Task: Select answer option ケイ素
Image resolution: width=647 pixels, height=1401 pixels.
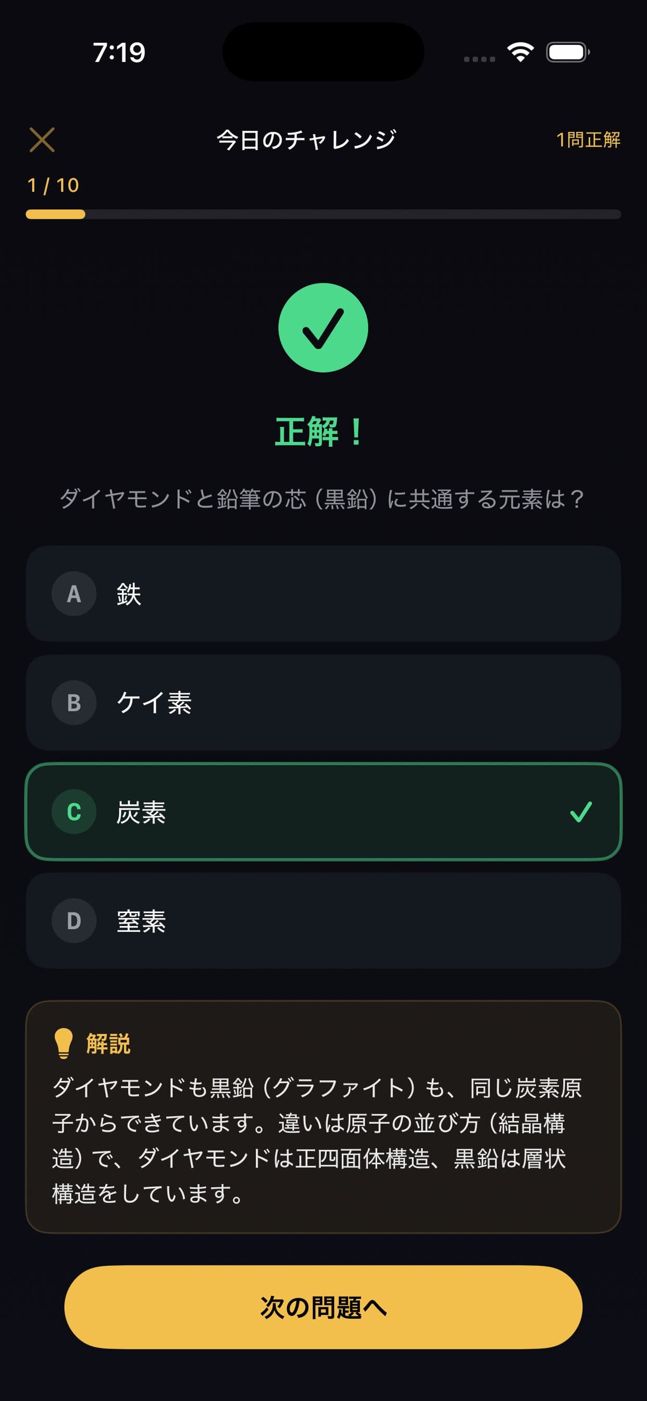Action: [323, 703]
